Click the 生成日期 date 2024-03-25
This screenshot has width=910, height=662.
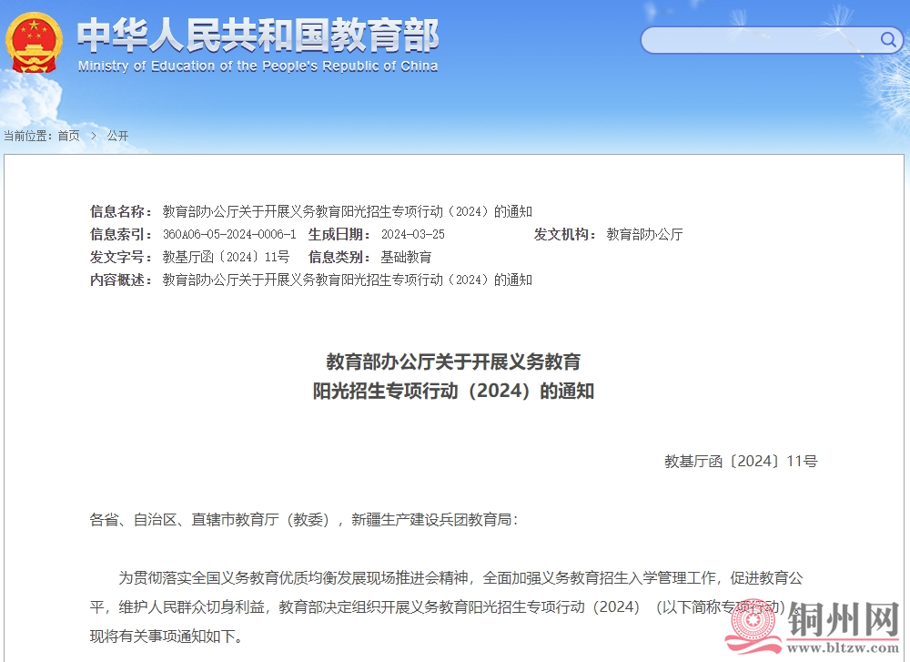coord(412,234)
